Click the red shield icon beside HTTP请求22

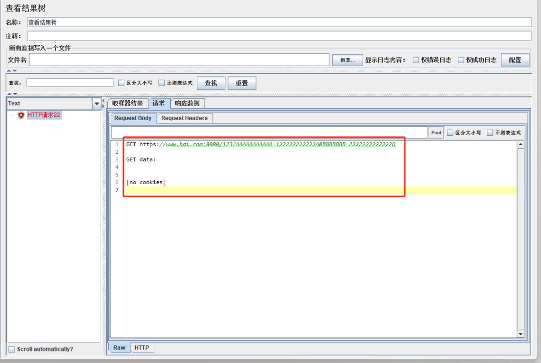coord(21,115)
